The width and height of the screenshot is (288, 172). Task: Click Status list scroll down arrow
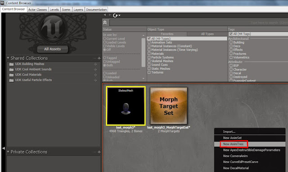[144, 78]
